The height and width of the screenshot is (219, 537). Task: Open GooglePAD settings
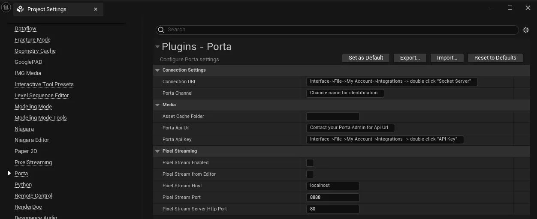tap(28, 62)
